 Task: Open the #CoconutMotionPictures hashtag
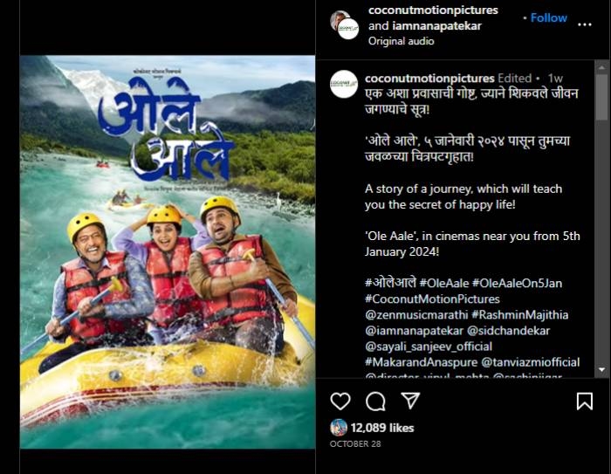click(x=432, y=299)
